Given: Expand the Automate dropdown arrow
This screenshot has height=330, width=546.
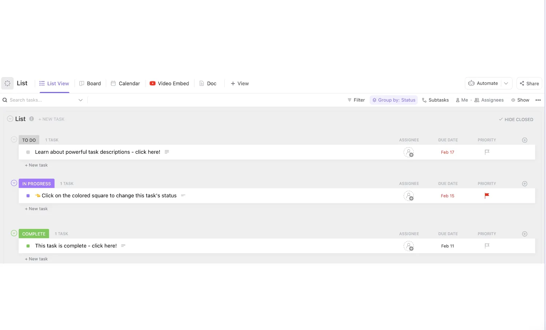Looking at the screenshot, I should (x=506, y=83).
